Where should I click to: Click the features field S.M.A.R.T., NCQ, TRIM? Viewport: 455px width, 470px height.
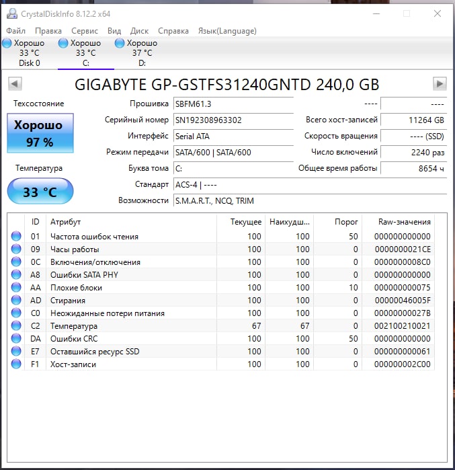coord(310,201)
